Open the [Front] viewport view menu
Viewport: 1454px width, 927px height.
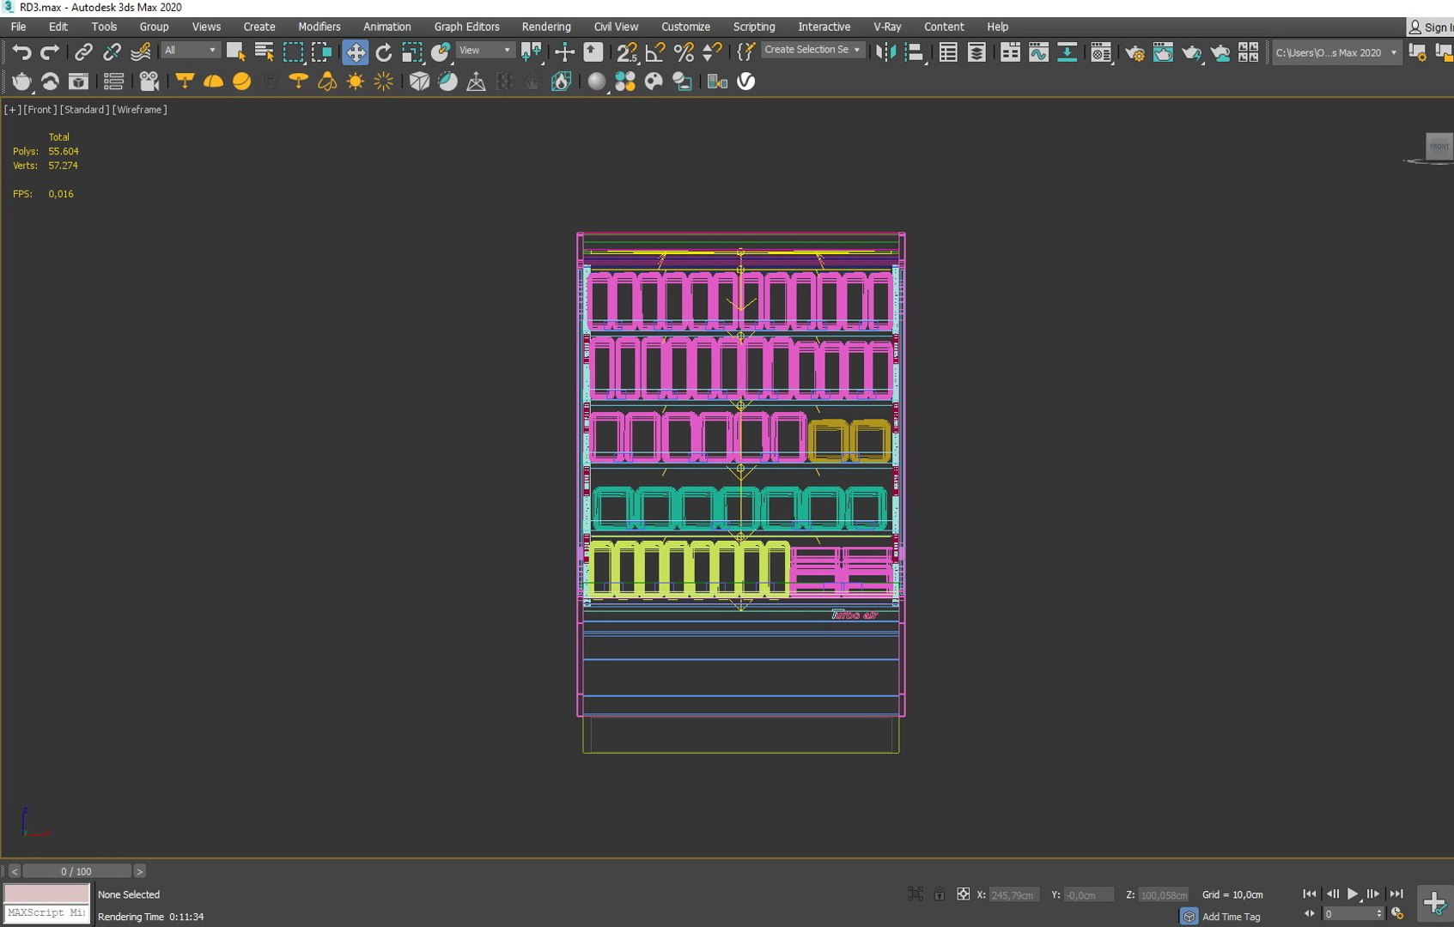pyautogui.click(x=40, y=110)
